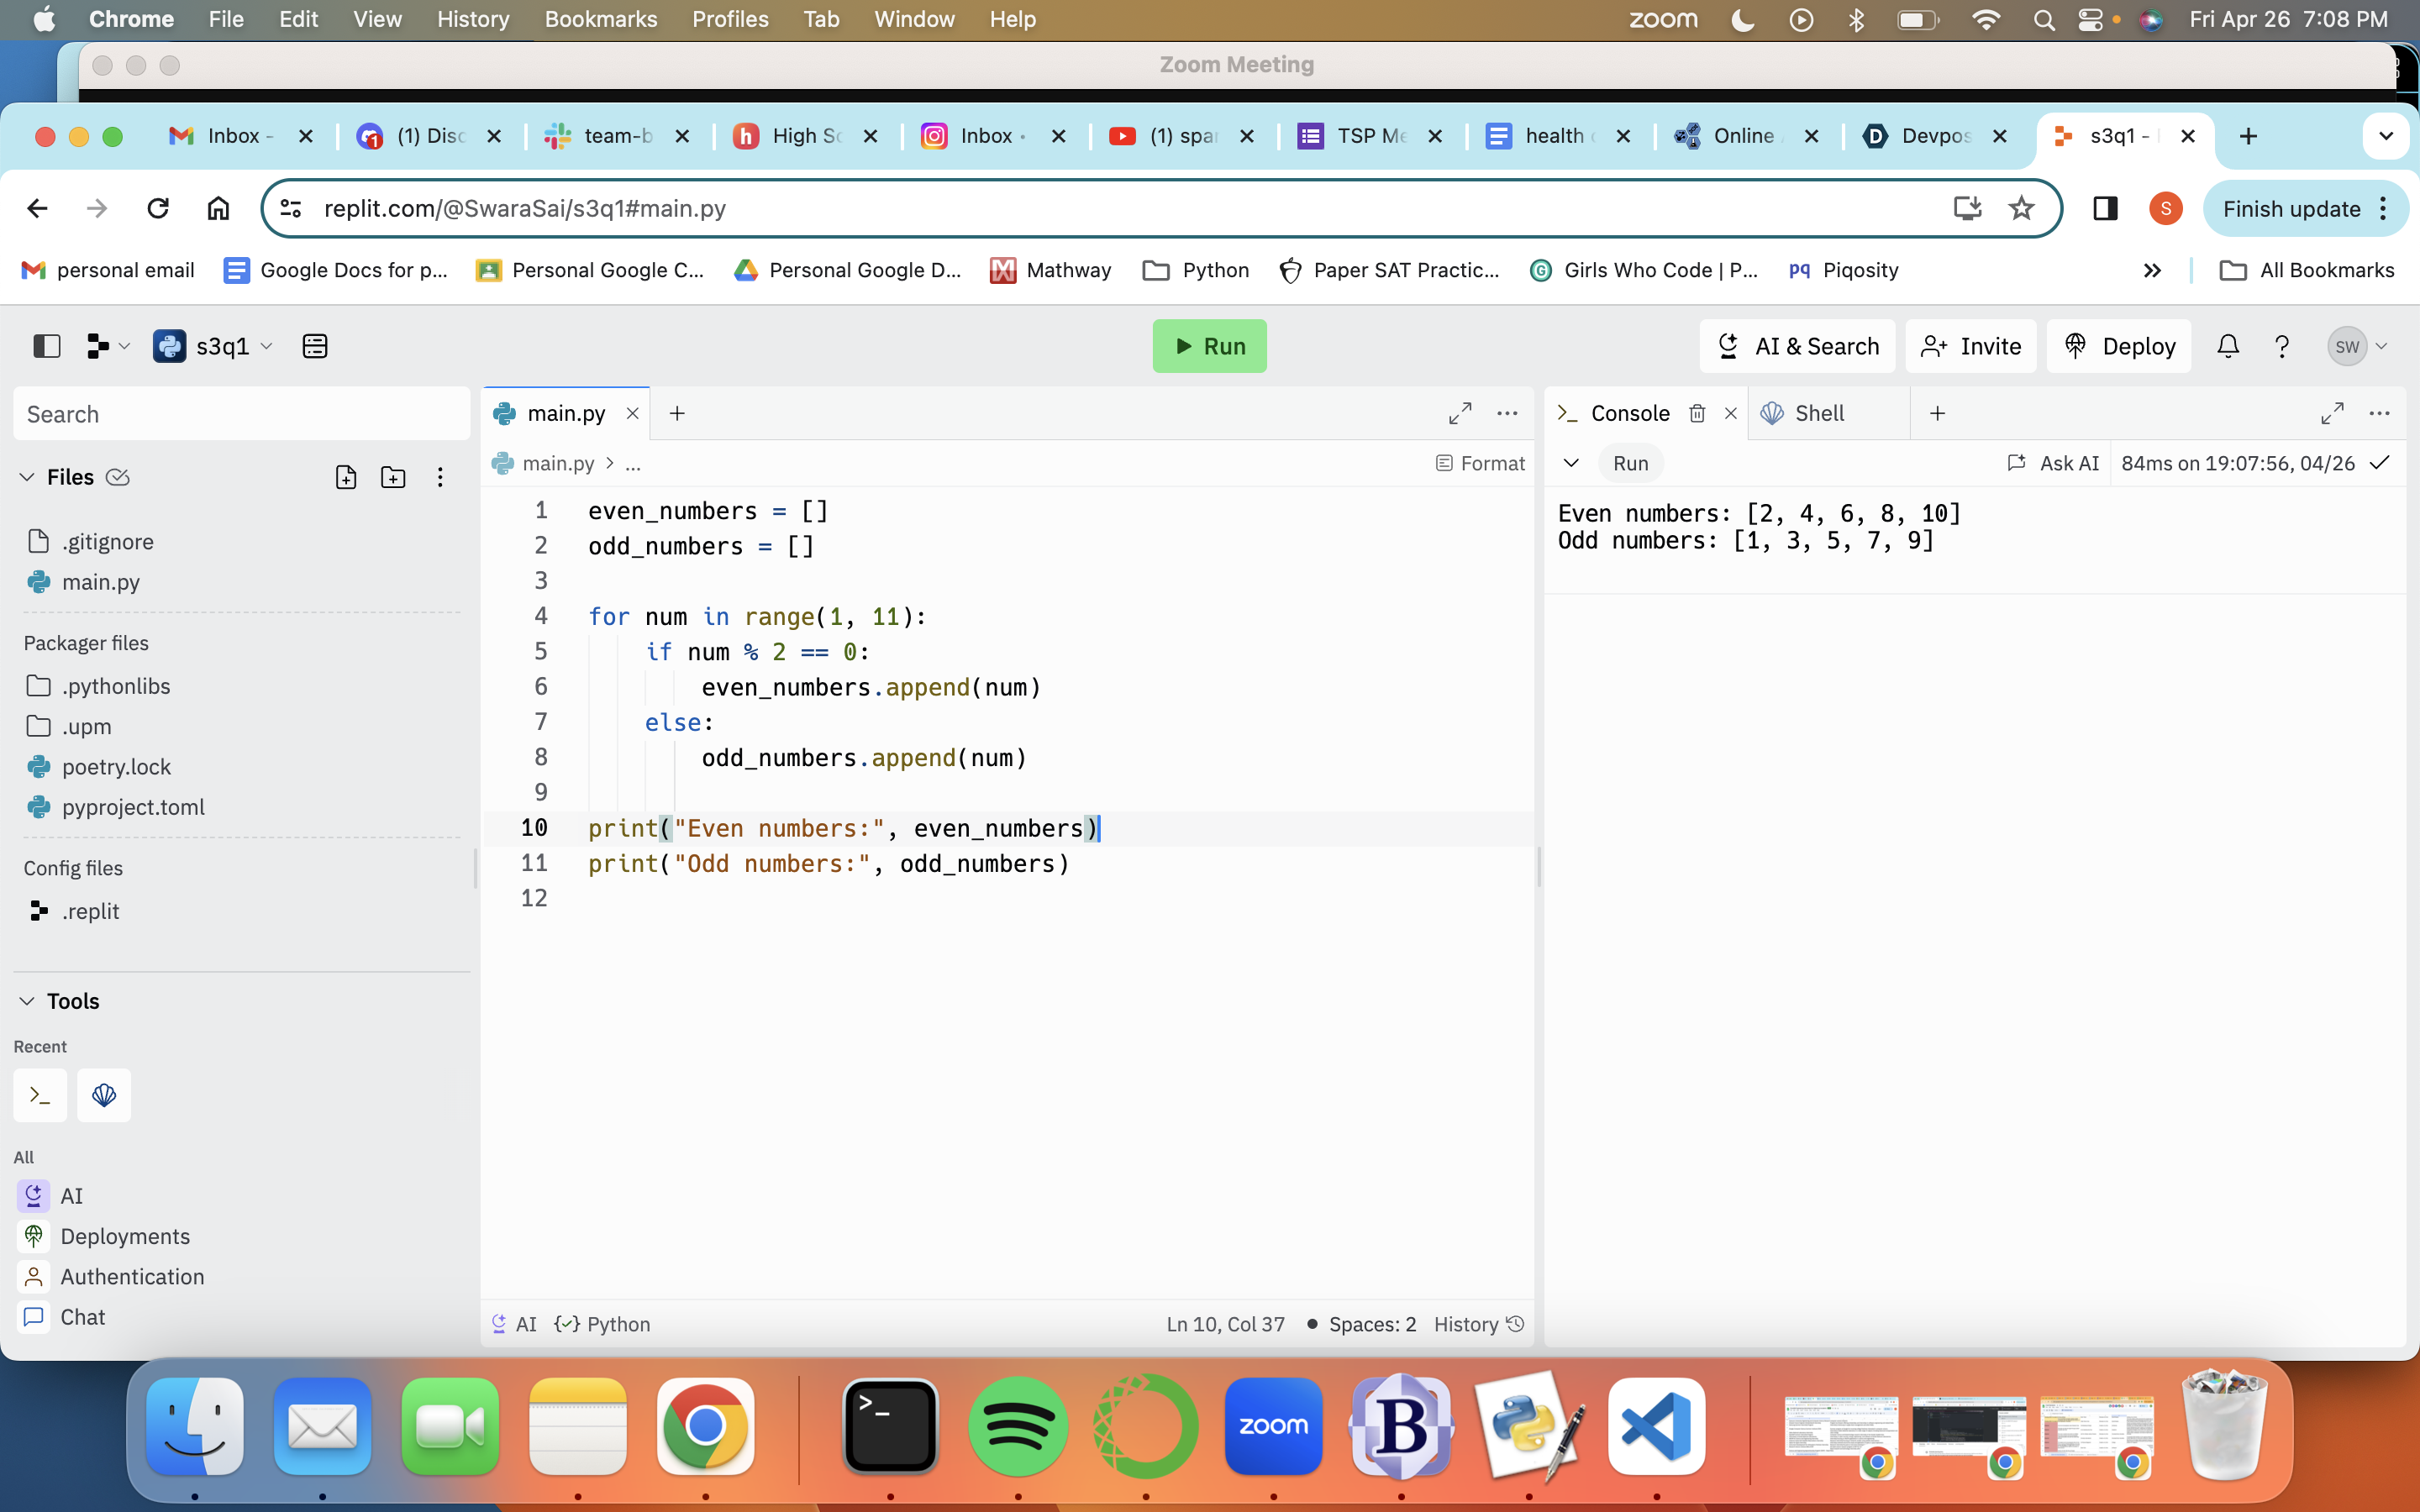Screen dimensions: 2420x1512
Task: Toggle the left sidebar panel icon
Action: point(47,346)
